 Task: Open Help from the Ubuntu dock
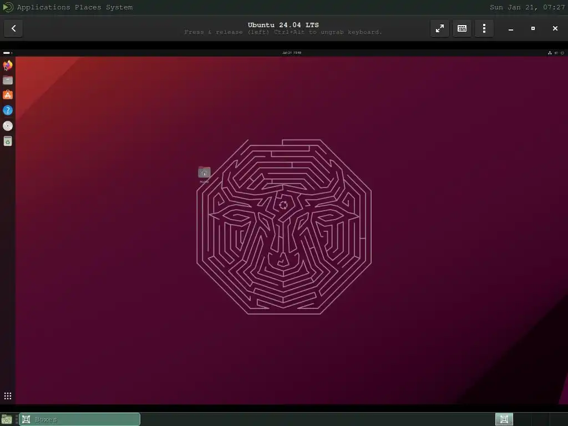point(8,110)
